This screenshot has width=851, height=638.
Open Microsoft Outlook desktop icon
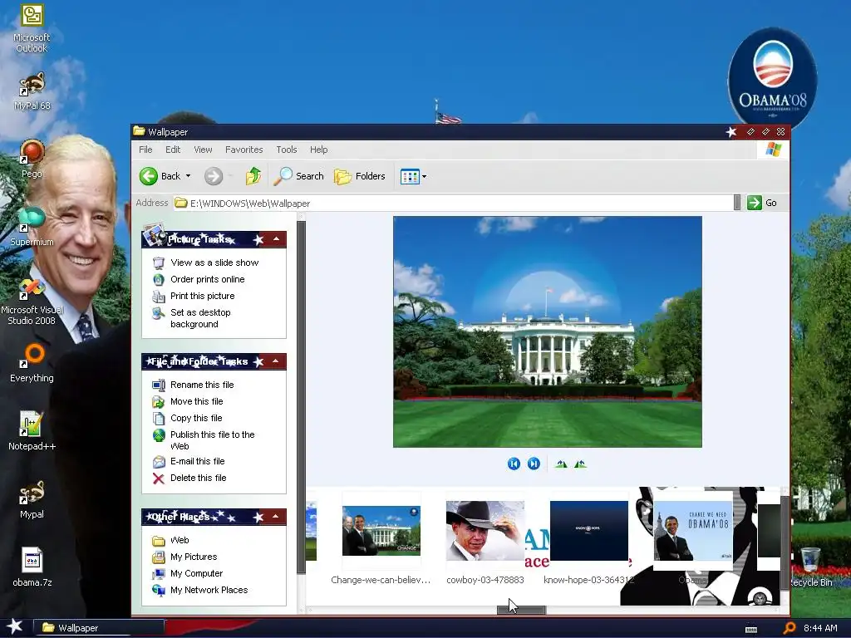click(x=32, y=28)
